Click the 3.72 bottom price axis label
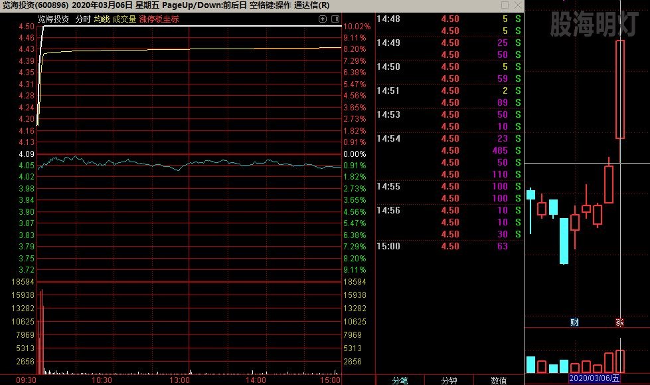This screenshot has width=650, height=385. 27,270
